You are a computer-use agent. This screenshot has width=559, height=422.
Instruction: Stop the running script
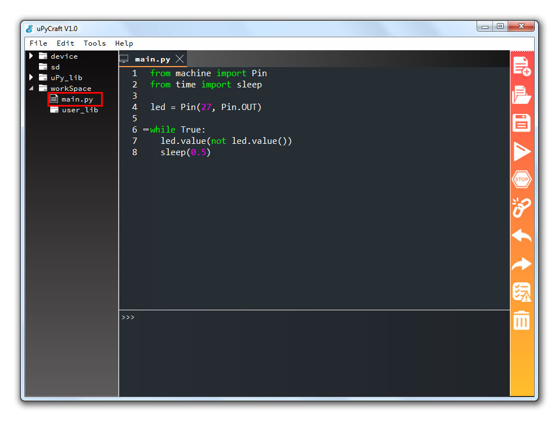coord(522,179)
